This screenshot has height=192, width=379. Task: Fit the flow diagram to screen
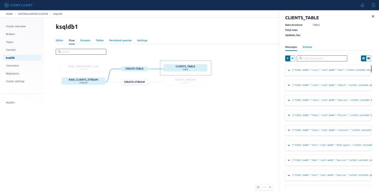click(258, 187)
